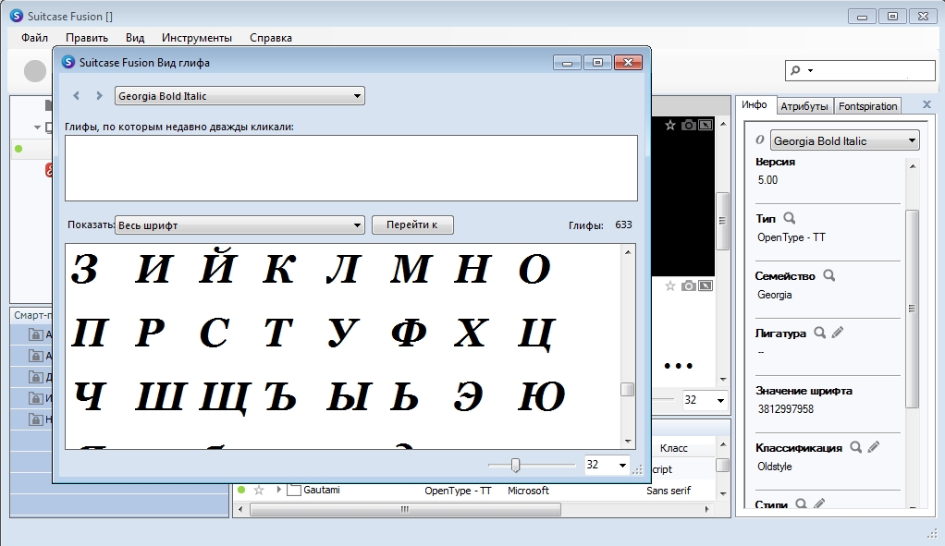Click arrow icon in white preview tile
Screen dimensions: 945x546
tap(706, 286)
